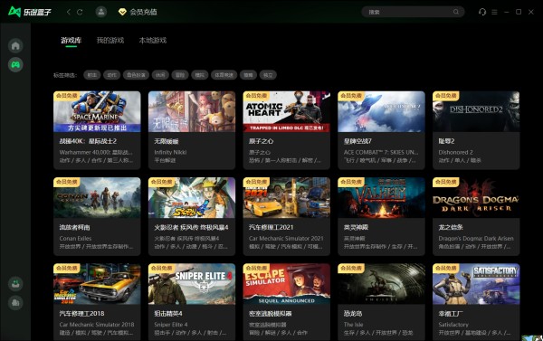
Task: Open the hamburger menu in the title bar
Action: click(x=494, y=12)
